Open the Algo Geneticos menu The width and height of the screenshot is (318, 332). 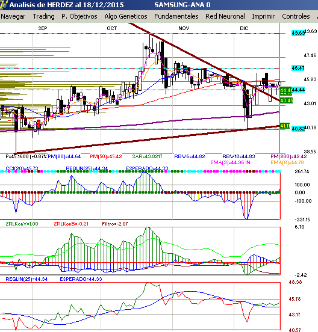(x=126, y=16)
